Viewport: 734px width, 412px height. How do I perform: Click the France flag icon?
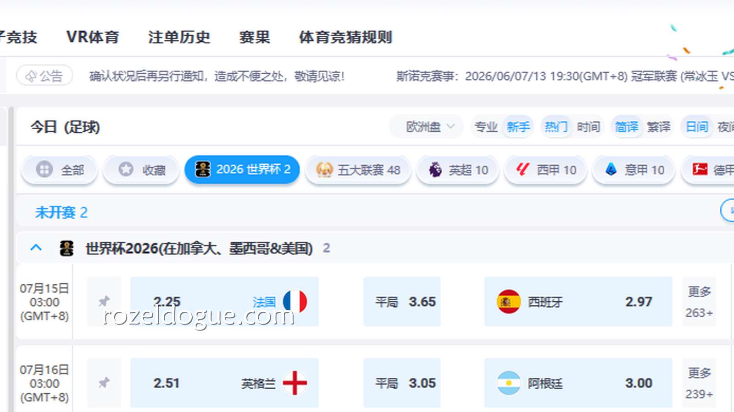(x=295, y=302)
